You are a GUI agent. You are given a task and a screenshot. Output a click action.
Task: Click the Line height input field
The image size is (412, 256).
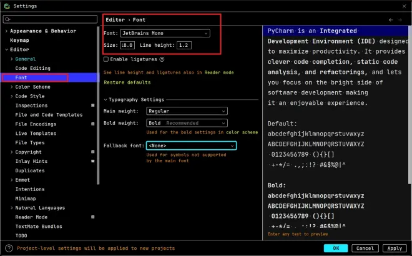pos(184,45)
